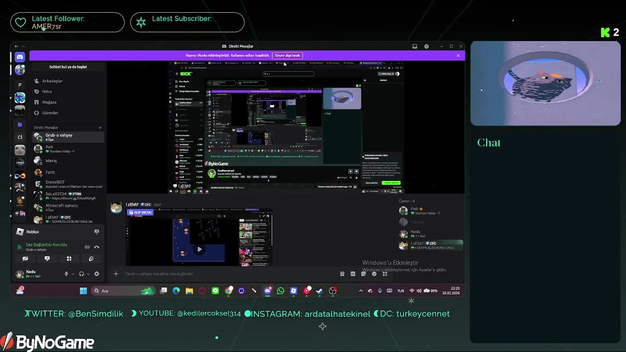Select the Grub-u vahşey group chat

68,137
